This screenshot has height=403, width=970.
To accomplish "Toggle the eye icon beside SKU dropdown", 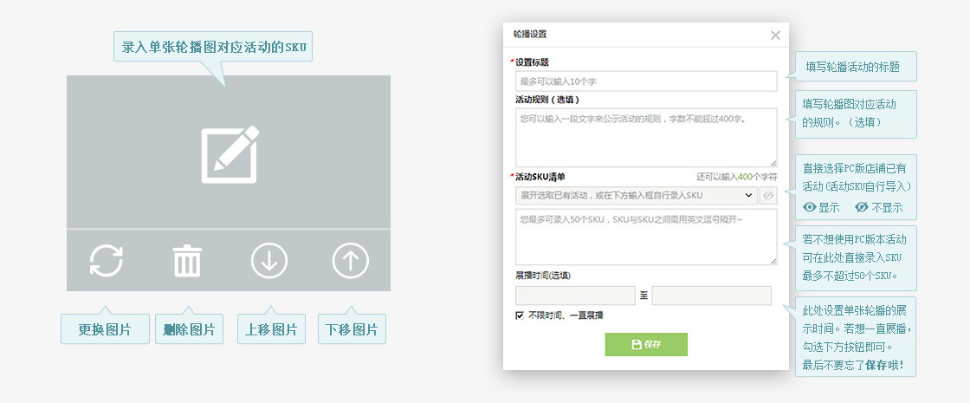I will (x=768, y=196).
